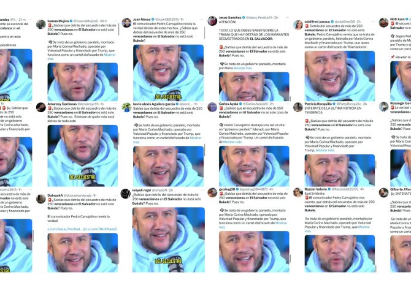Open Razziel Valerio's profile picture
Image resolution: width=411 pixels, height=288 pixels.
(298, 192)
